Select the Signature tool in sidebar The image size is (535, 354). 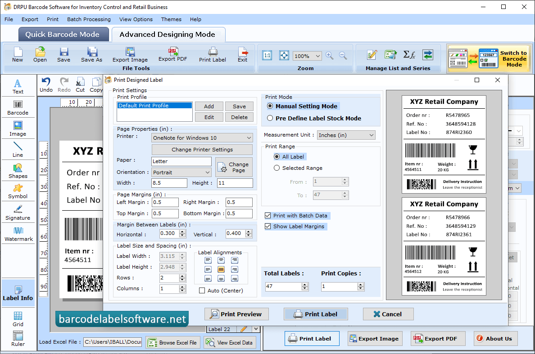pos(18,213)
